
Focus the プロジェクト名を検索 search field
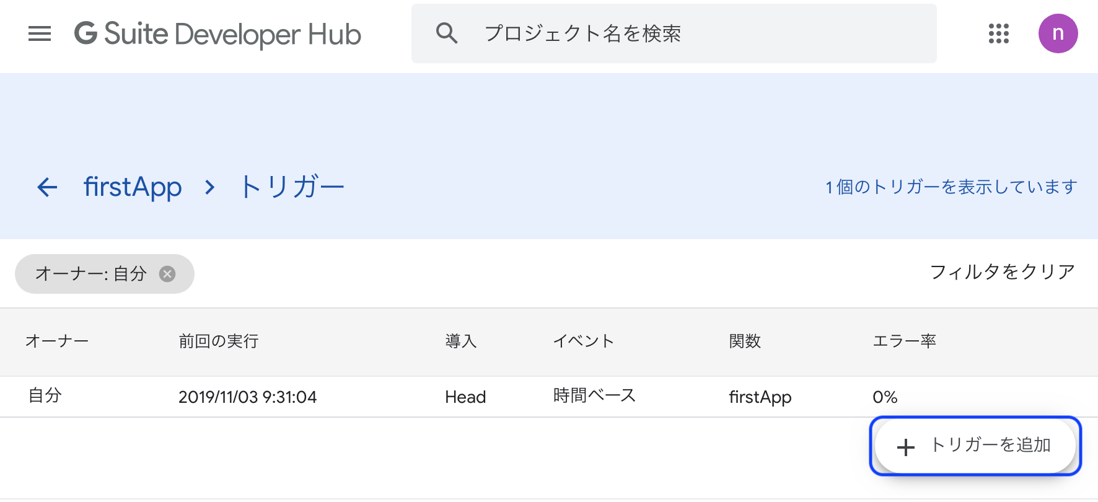[x=674, y=33]
